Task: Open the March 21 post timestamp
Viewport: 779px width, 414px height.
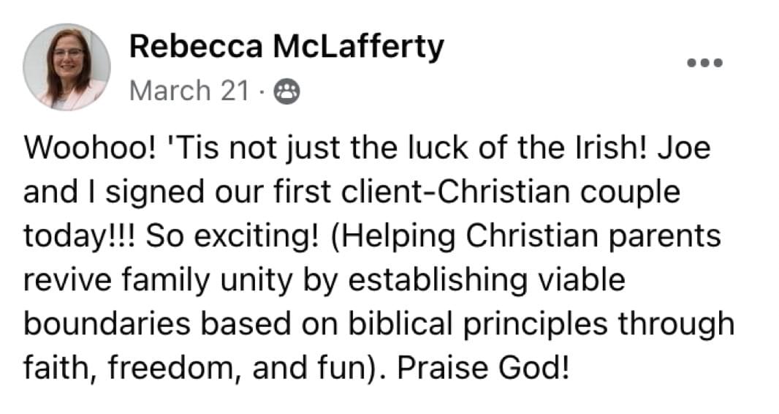Action: pos(189,91)
